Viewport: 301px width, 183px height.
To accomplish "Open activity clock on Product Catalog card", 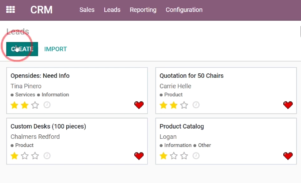I will pyautogui.click(x=196, y=156).
